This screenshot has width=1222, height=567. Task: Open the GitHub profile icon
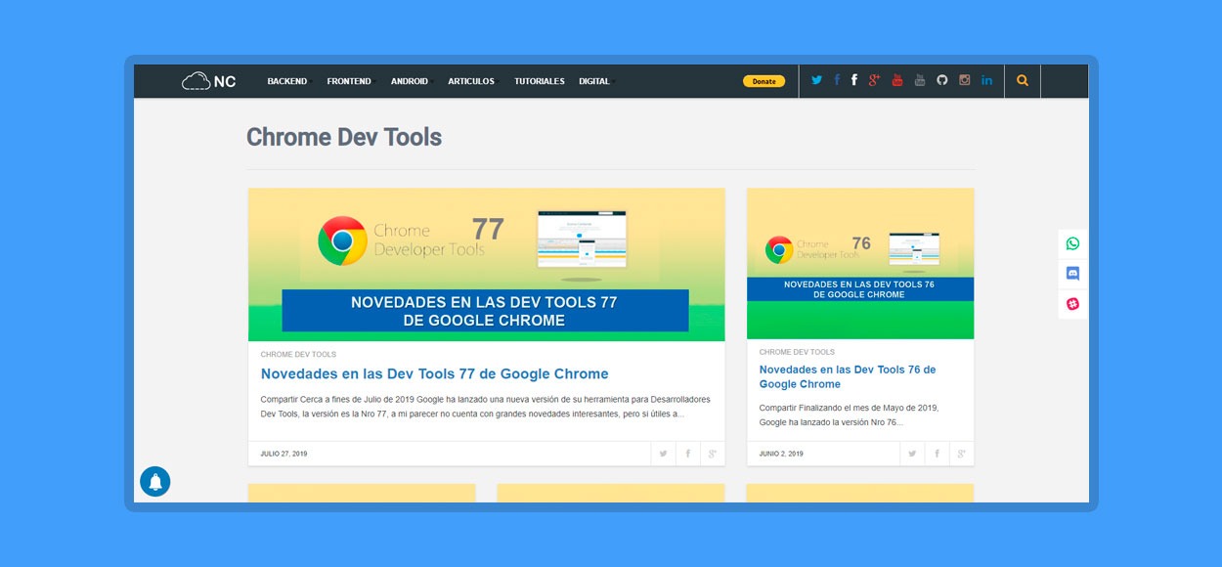(942, 80)
